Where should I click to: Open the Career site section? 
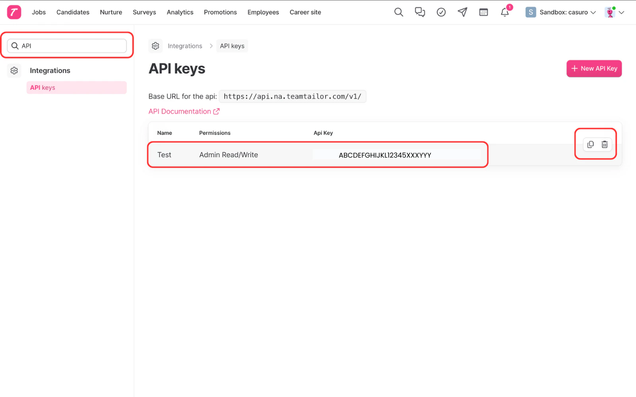305,12
